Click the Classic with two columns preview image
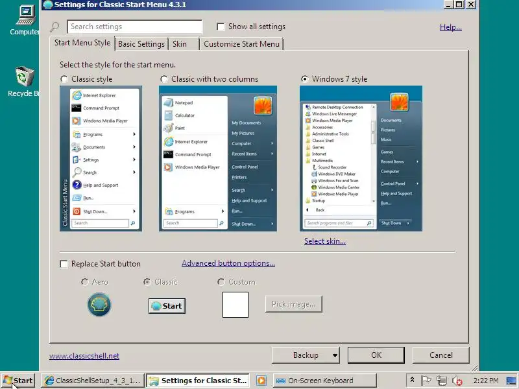 [x=218, y=158]
